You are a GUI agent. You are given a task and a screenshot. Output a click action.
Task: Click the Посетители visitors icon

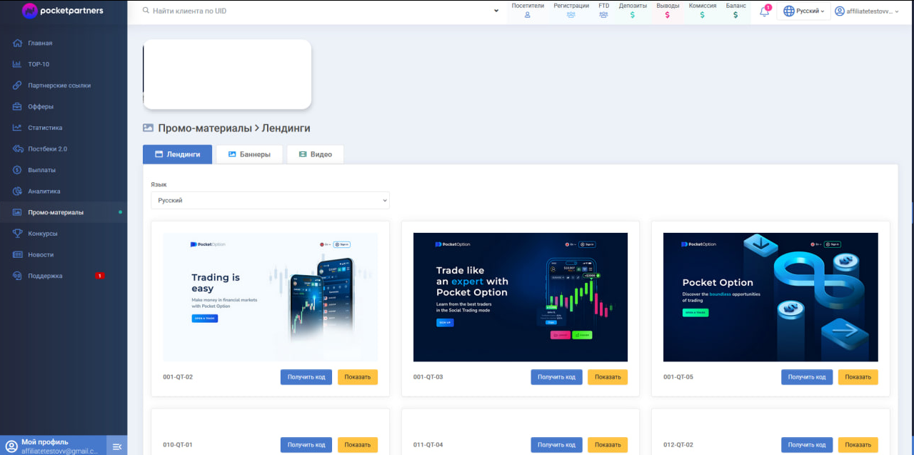(528, 15)
